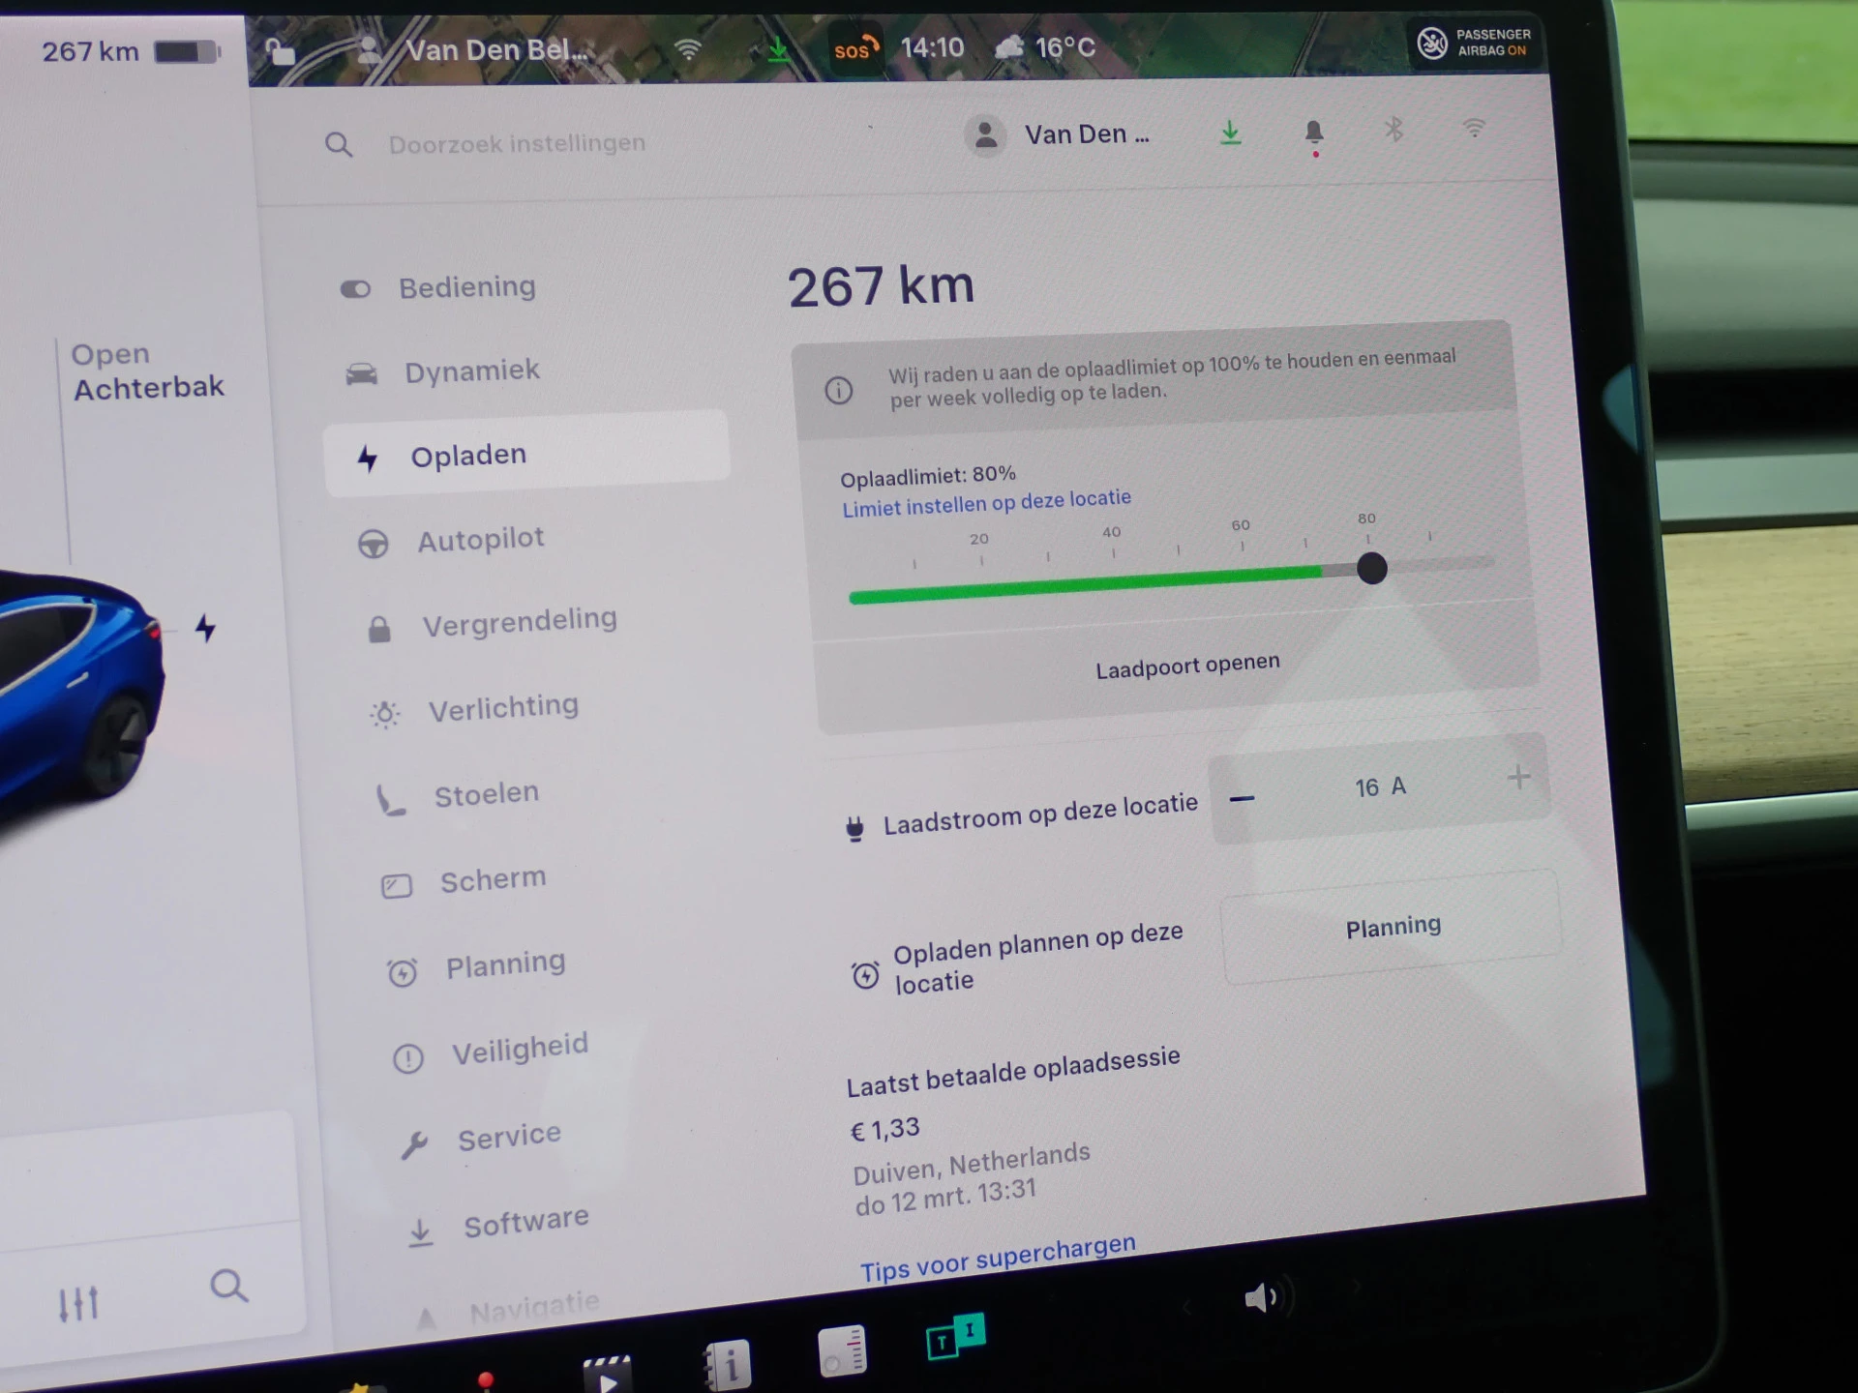Click the Doorzoek instellingen search field
The width and height of the screenshot is (1858, 1393).
click(516, 144)
